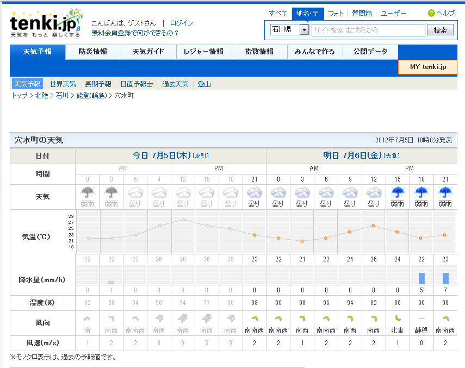Screen dimensions: 465x368
Task: Click today's 0:00 gray rain umbrella icon
Action: click(87, 193)
